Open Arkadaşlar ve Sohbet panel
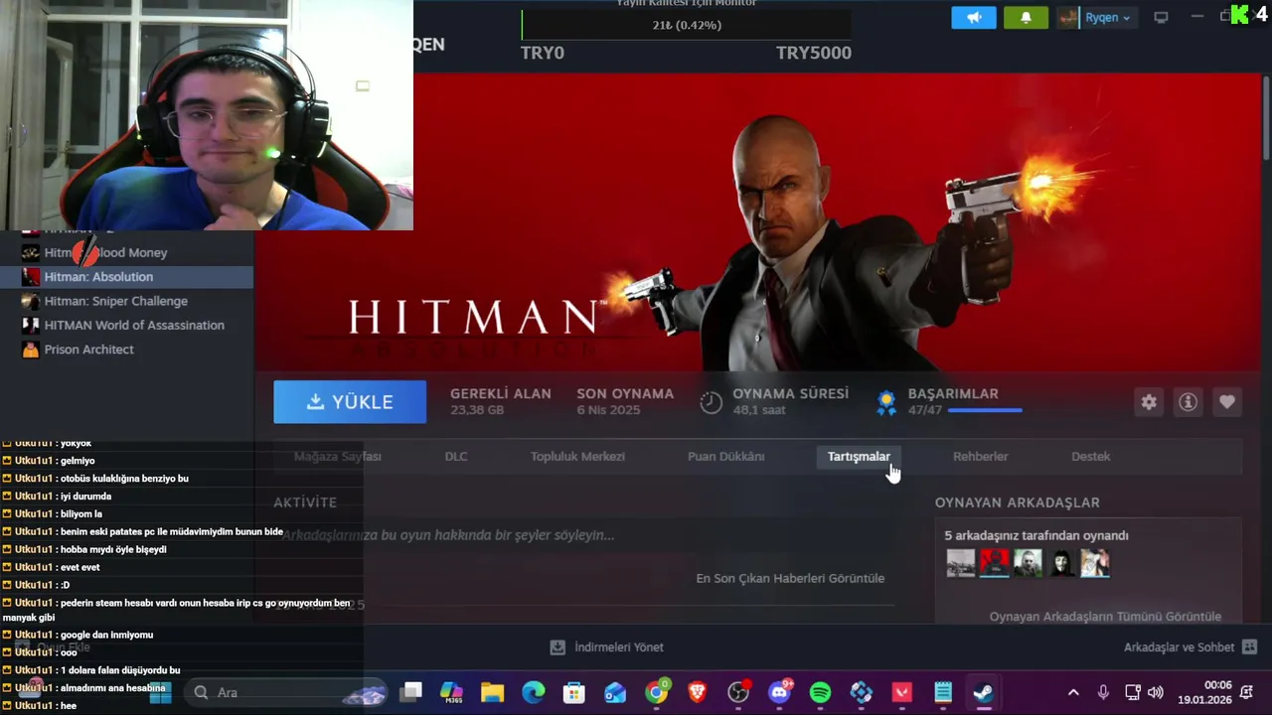This screenshot has height=715, width=1272. [x=1191, y=647]
